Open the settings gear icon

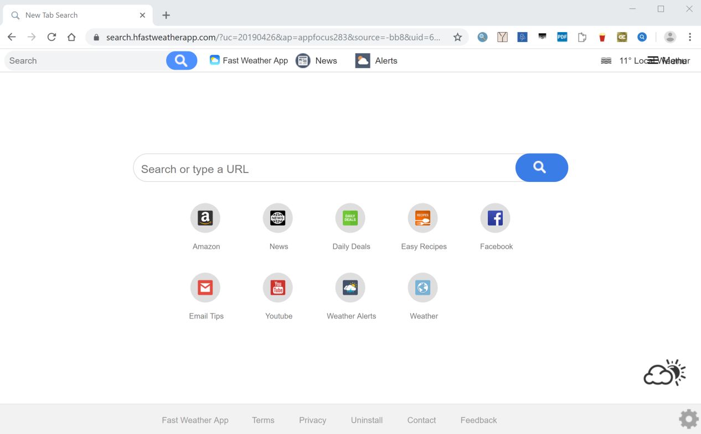tap(688, 419)
